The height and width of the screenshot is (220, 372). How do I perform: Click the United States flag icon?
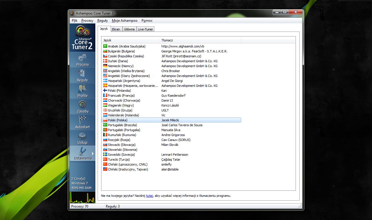[105, 76]
